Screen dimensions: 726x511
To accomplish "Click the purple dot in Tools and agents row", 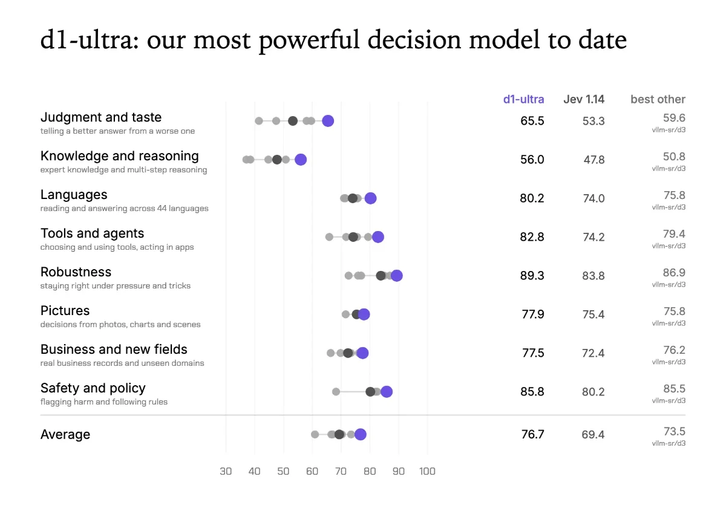I will coord(378,237).
